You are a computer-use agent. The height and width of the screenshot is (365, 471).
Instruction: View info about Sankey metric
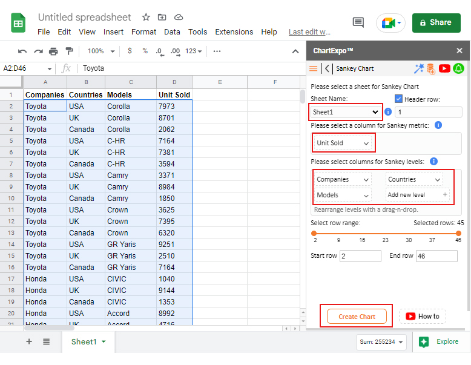point(438,125)
